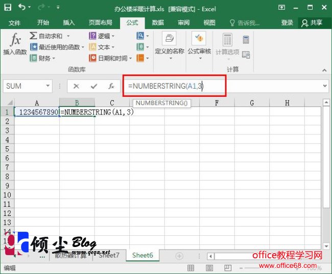Click vertical scrollbar up arrow
Screen dimensions: 332x274
[x=326, y=103]
